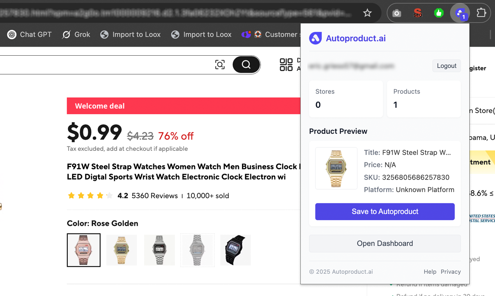Screen dimensions: 495x296
Task: Open the Chat GPT bookmark
Action: coord(30,35)
